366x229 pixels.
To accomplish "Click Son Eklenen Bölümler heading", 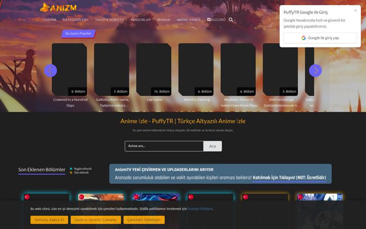I will pyautogui.click(x=42, y=169).
